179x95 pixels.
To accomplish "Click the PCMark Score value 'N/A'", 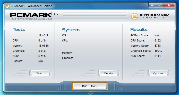I will click(157, 35).
